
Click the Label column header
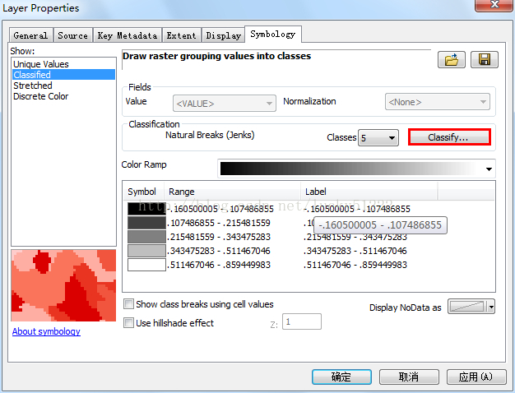pos(369,192)
